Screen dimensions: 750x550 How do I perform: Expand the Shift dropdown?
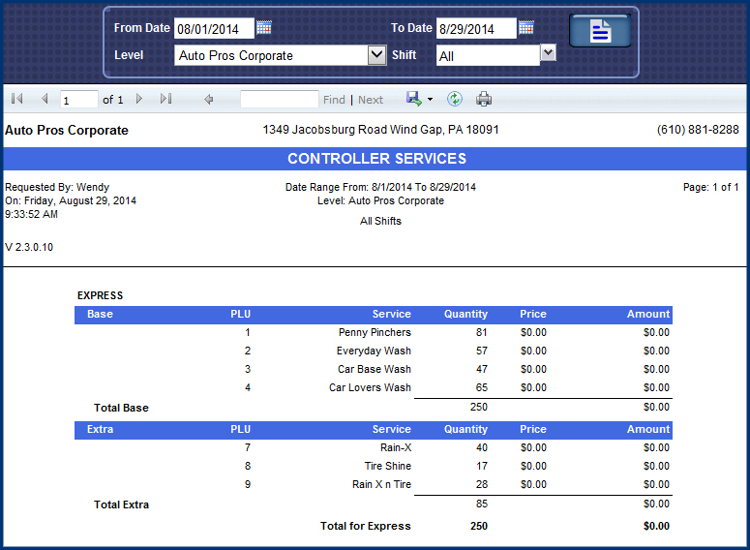coord(548,52)
